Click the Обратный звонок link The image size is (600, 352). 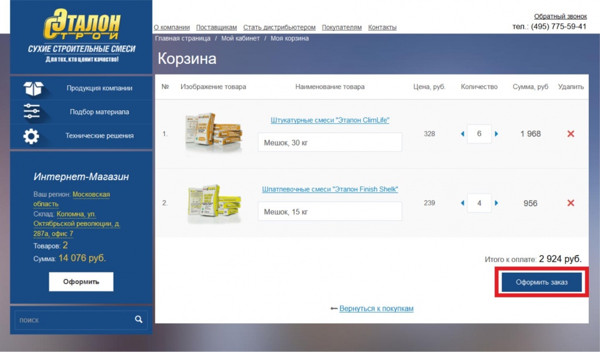click(x=560, y=16)
